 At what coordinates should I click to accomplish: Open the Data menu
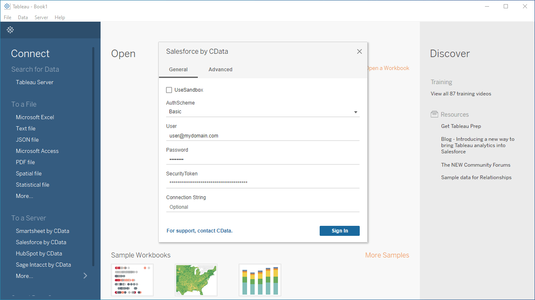23,17
